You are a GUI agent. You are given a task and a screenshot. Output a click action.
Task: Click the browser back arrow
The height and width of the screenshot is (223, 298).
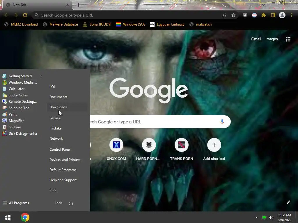(x=6, y=15)
